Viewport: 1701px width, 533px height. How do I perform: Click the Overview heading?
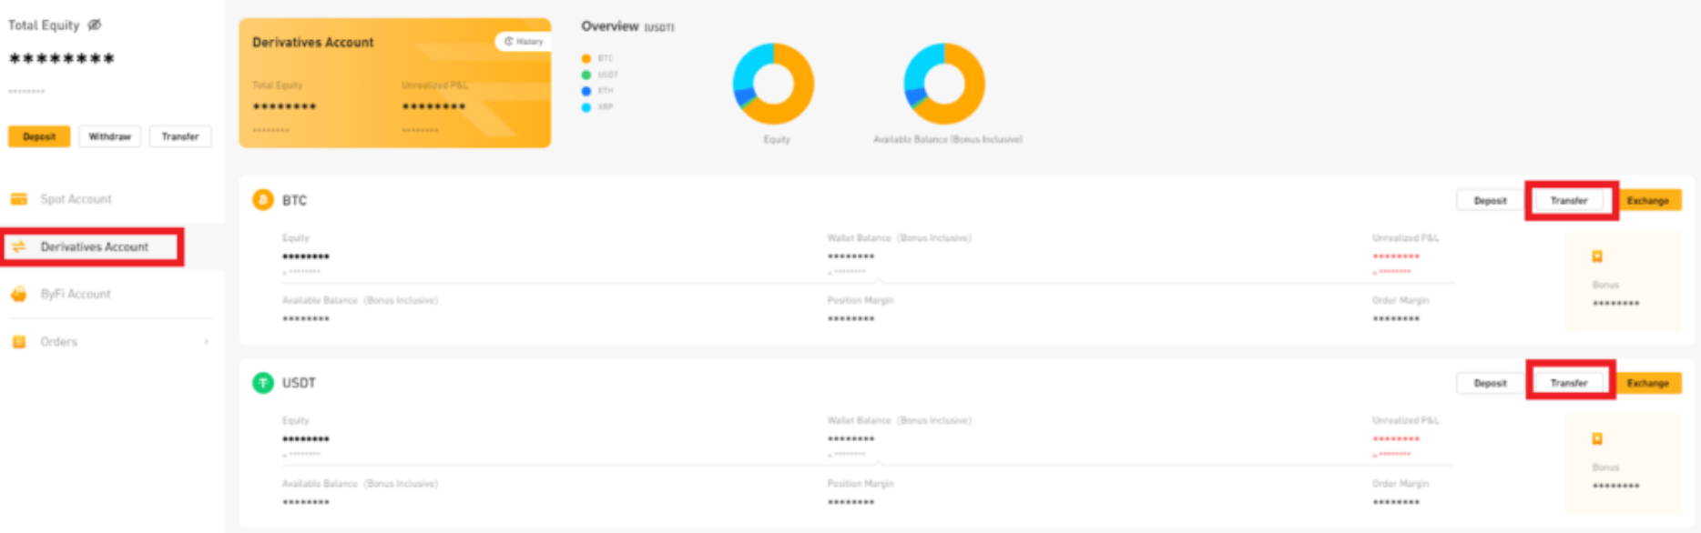[610, 26]
